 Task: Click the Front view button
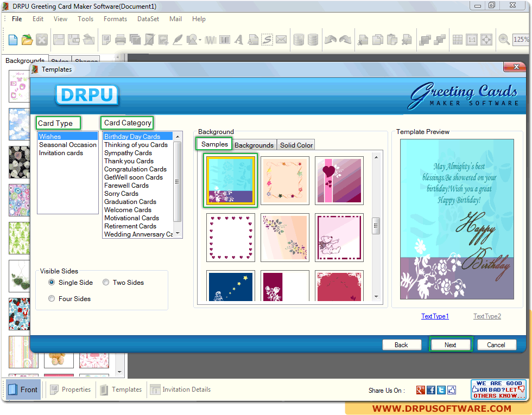coord(23,390)
